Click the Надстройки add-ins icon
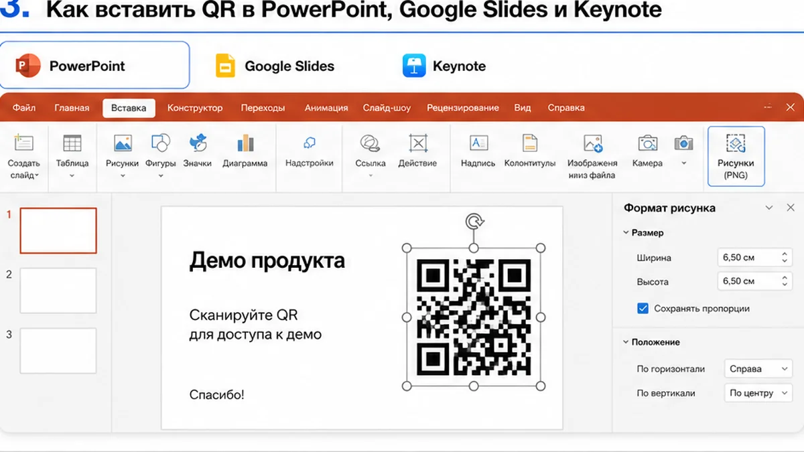 [309, 143]
